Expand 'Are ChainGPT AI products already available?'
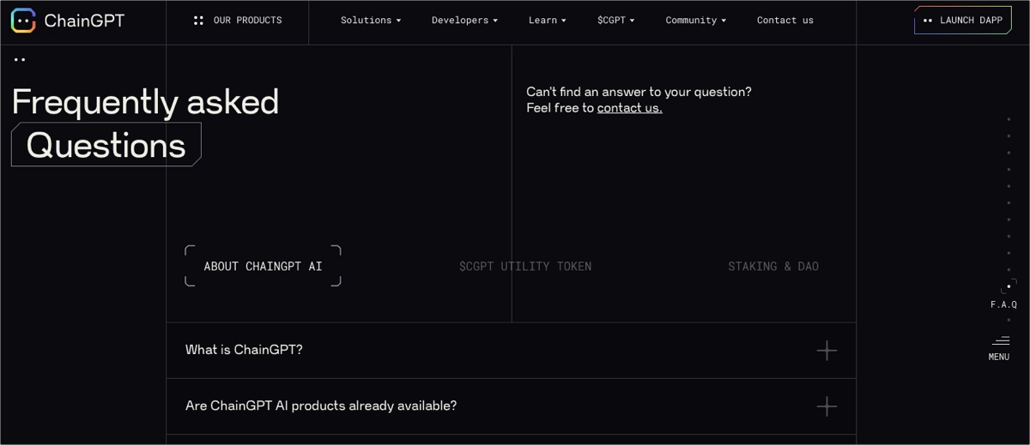Image resolution: width=1030 pixels, height=445 pixels. click(511, 406)
